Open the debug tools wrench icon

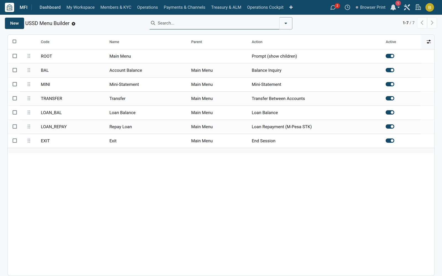click(407, 7)
